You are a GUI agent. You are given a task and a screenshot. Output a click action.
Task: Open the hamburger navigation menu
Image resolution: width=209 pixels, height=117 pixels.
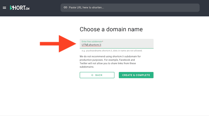point(5,8)
